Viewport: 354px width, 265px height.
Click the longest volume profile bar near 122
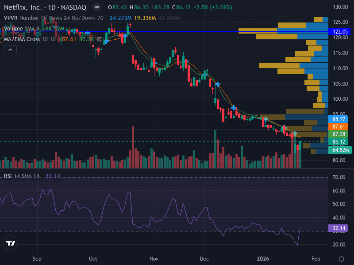pyautogui.click(x=283, y=31)
